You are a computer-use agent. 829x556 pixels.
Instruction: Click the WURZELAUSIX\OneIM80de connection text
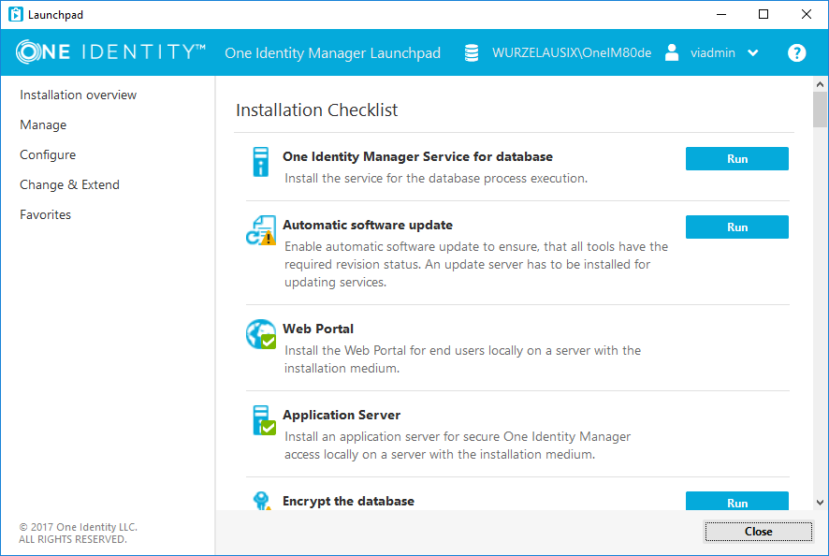click(572, 53)
